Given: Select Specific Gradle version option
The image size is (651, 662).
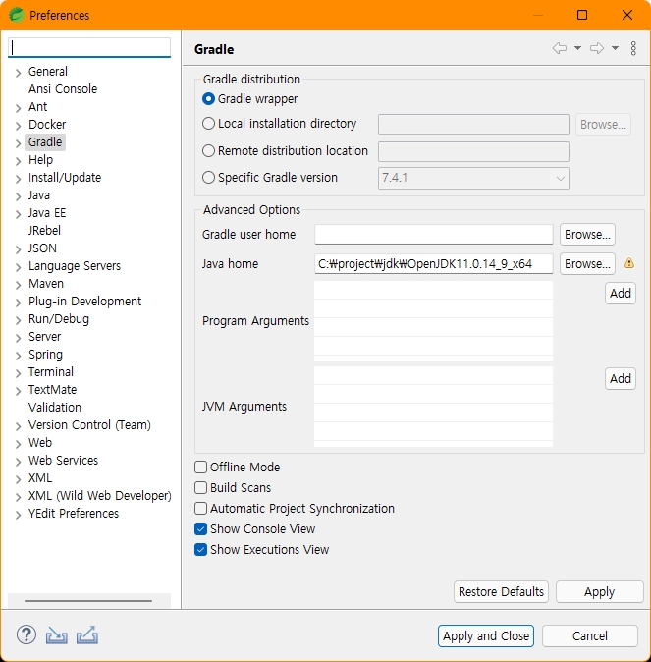Looking at the screenshot, I should coord(208,178).
